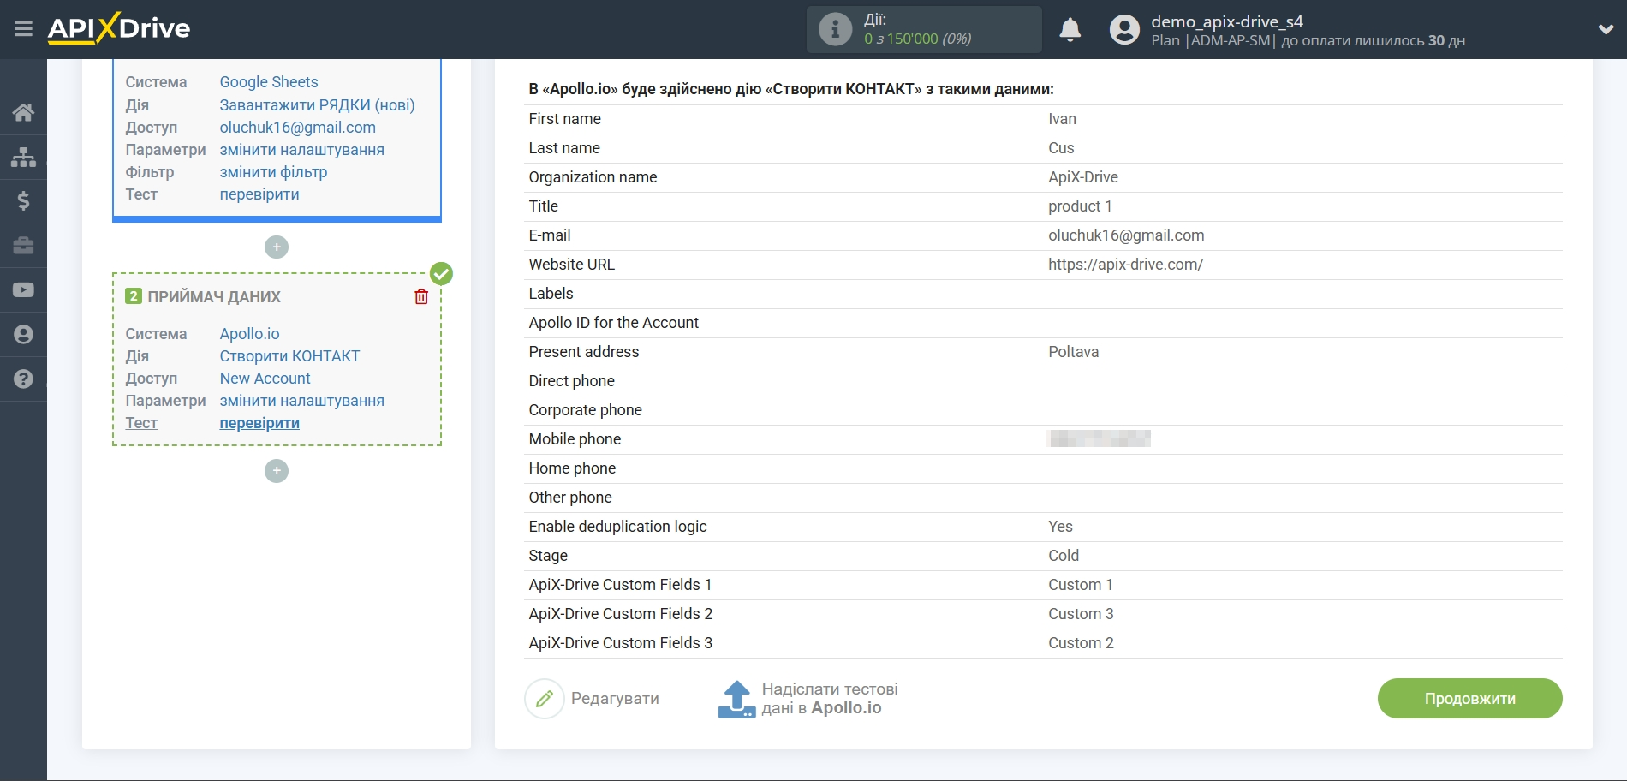The width and height of the screenshot is (1627, 781).
Task: Click the New Account access link
Action: (265, 379)
